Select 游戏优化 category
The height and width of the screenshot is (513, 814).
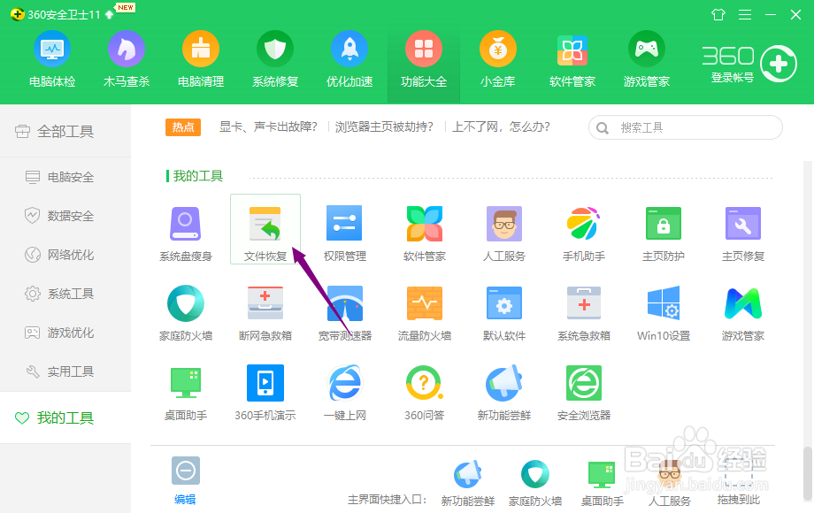point(65,333)
